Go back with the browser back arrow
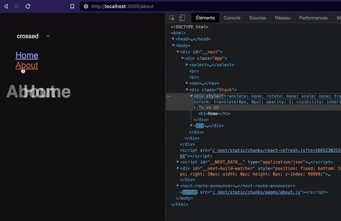The image size is (341, 221). tap(6, 6)
